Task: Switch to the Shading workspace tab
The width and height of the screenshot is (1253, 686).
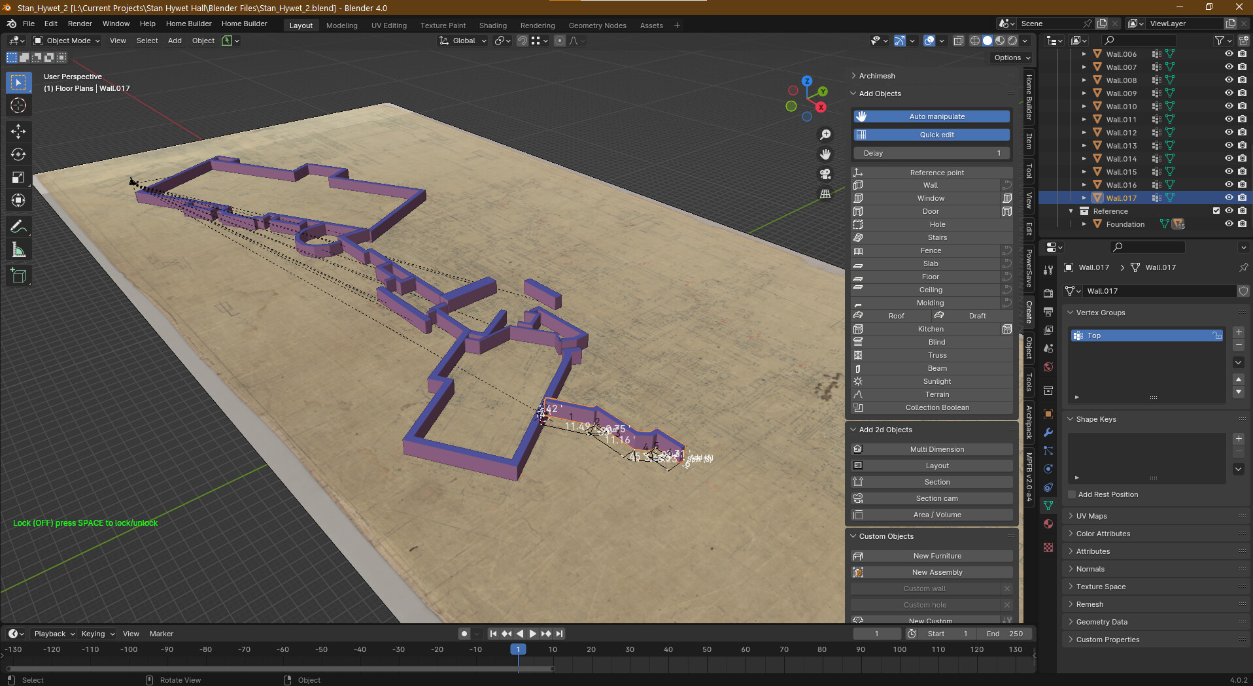Action: pyautogui.click(x=492, y=26)
